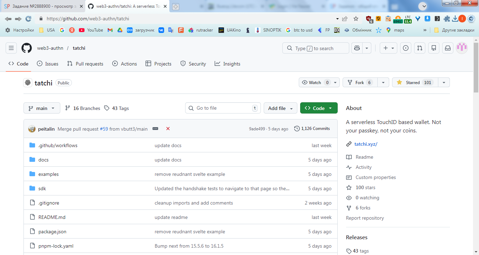The image size is (479, 255).
Task: Open .github/workflows folder
Action: point(58,145)
